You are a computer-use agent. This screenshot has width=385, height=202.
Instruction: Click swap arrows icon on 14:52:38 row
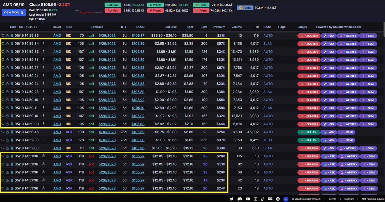coord(43,140)
